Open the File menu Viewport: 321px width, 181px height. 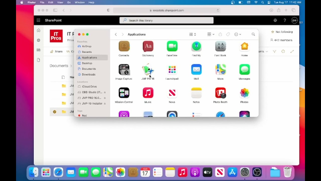click(42, 3)
